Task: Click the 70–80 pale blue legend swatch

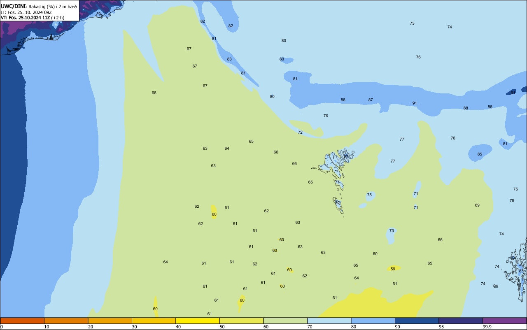Action: [x=329, y=321]
